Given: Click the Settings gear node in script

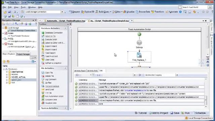Looking at the screenshot, I should pos(139,43).
